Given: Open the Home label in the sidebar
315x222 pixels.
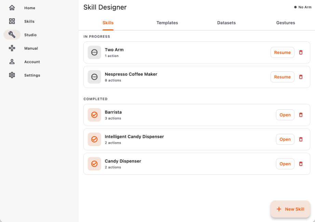Looking at the screenshot, I should click(x=30, y=8).
